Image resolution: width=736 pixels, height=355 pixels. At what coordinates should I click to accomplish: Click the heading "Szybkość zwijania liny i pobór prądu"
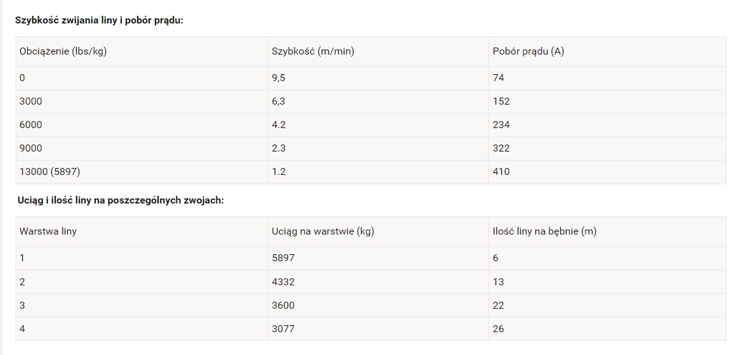(x=99, y=20)
